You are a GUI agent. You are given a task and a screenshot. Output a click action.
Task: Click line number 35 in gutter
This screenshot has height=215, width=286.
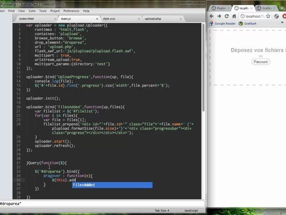pos(18,180)
